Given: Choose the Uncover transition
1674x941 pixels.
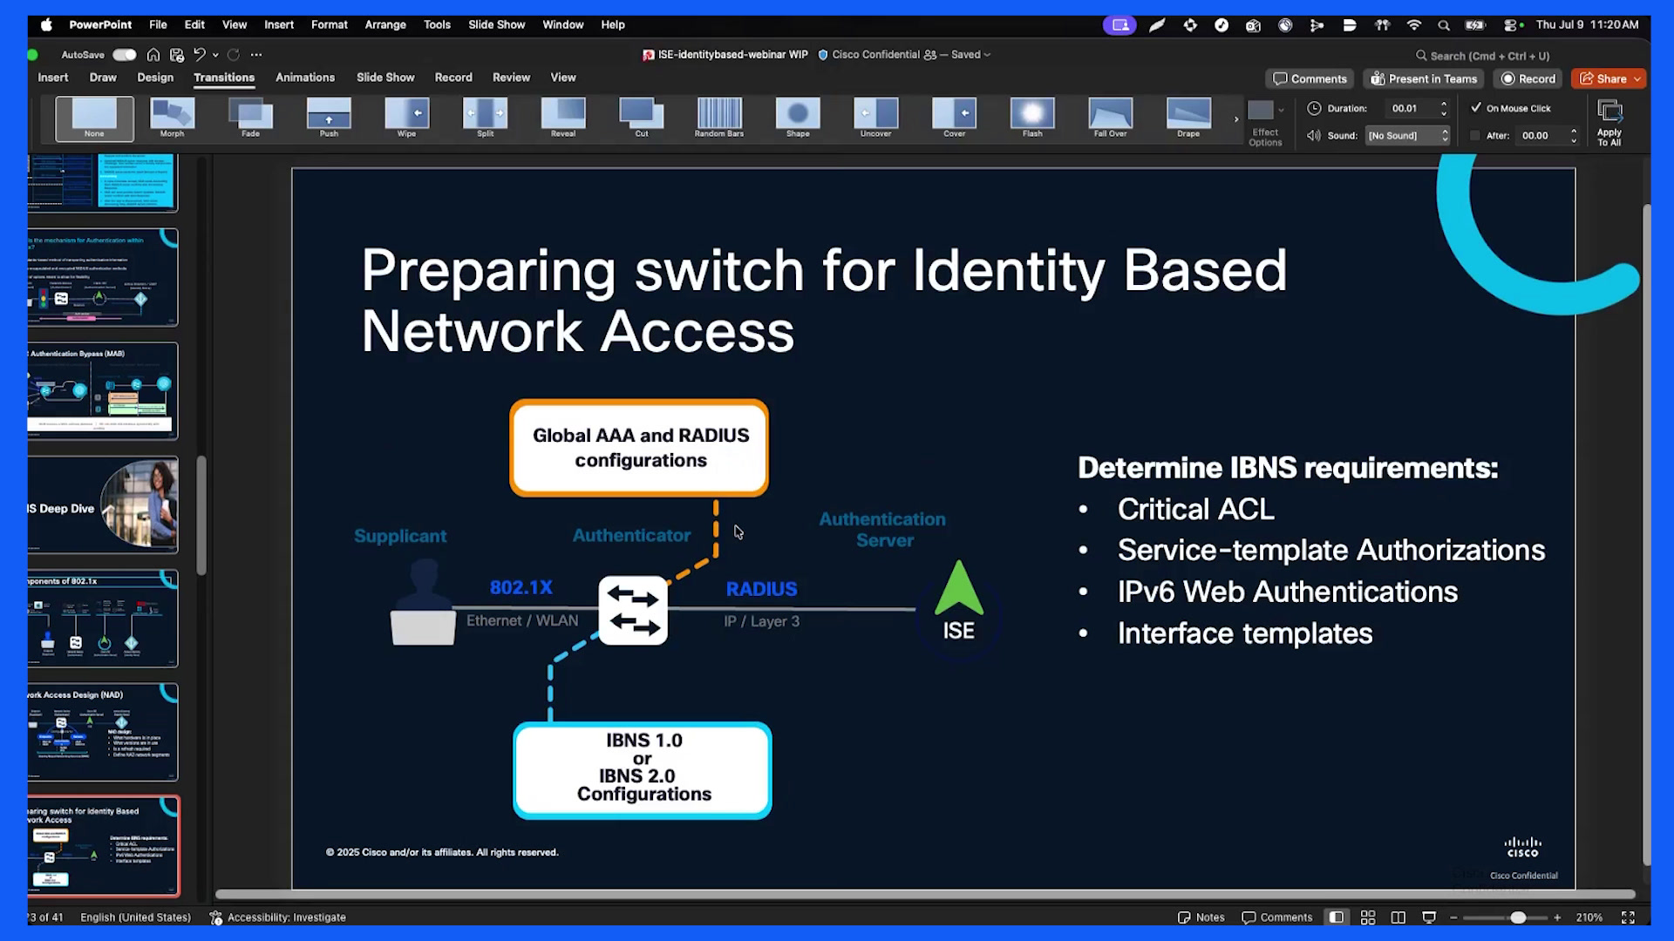Looking at the screenshot, I should (876, 118).
